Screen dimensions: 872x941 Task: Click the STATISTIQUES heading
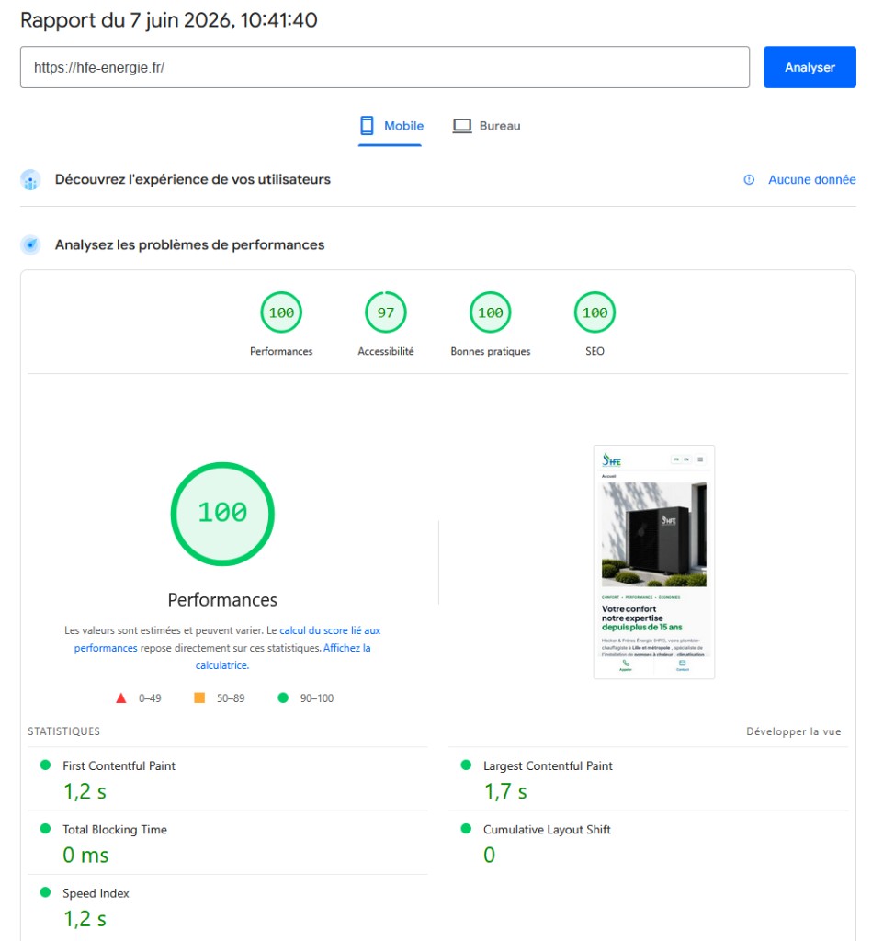point(63,731)
